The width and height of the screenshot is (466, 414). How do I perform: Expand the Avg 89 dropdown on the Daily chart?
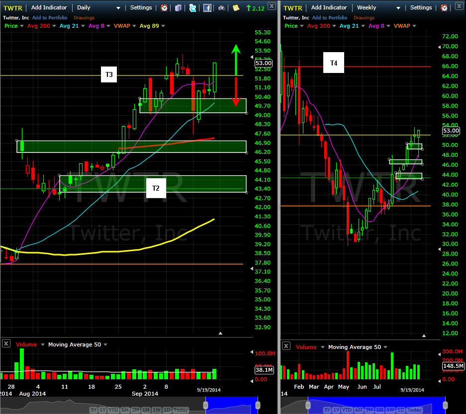pyautogui.click(x=163, y=26)
